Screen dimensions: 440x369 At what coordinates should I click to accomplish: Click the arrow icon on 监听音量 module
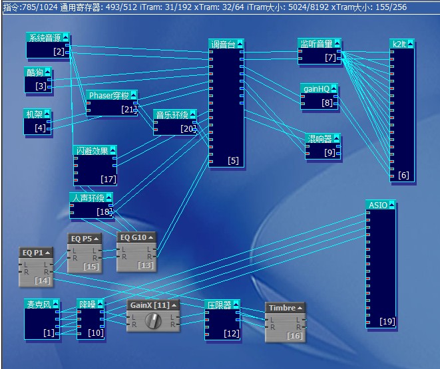[x=337, y=44]
